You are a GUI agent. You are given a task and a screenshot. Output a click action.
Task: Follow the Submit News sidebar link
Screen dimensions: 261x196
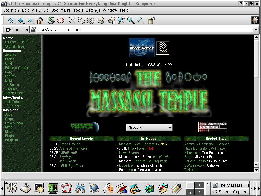pos(15,46)
